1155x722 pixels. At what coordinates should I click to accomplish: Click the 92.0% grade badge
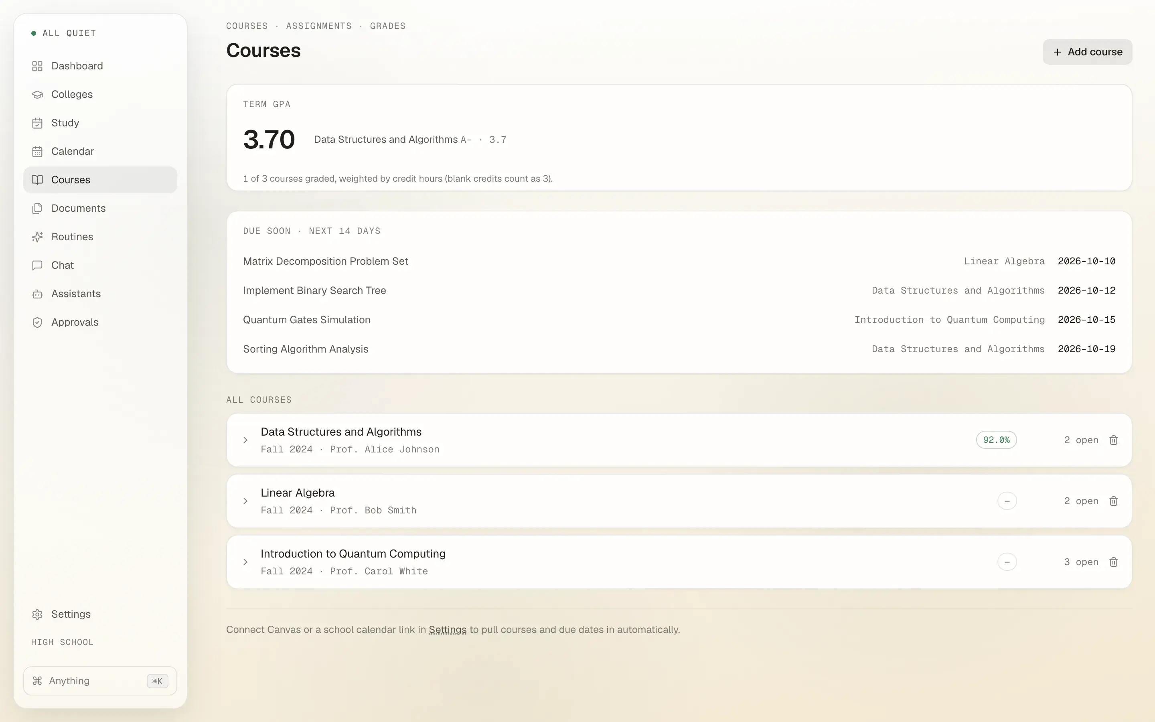997,440
